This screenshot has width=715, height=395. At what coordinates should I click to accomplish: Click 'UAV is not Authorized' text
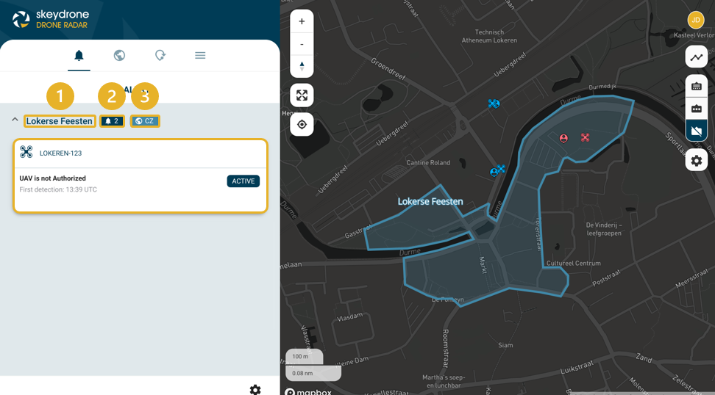pos(52,178)
